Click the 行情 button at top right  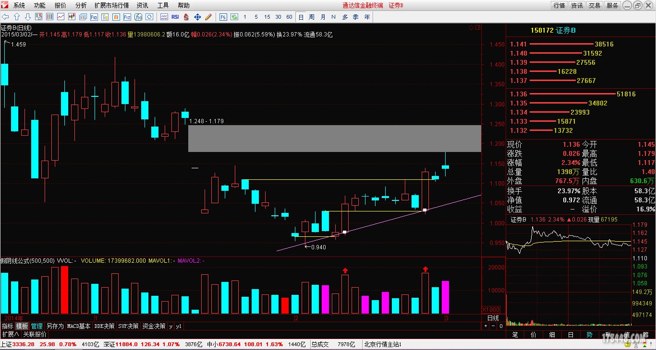pos(559,5)
